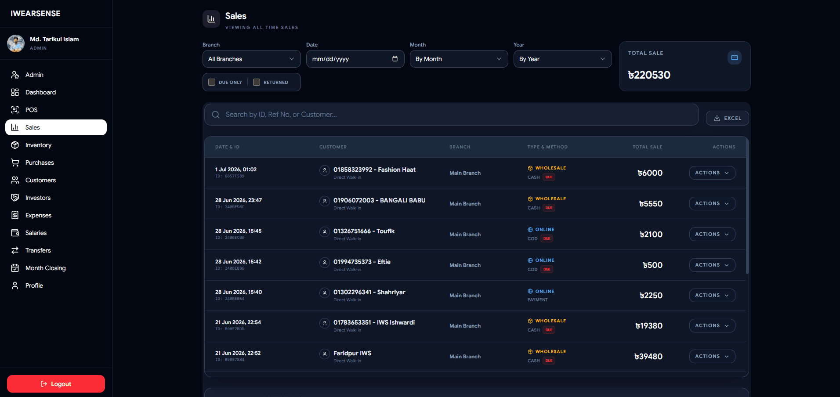Click the online globe icon in Toufik row
Image resolution: width=840 pixels, height=397 pixels.
[x=530, y=230]
